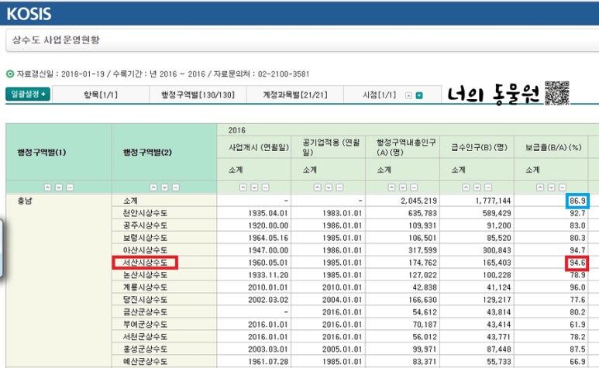Screen dimensions: 599x368
Task: Sort 보급율(B/A) column ascending
Action: pos(540,187)
